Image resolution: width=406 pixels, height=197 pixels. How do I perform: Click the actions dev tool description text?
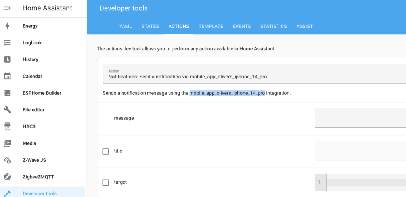coord(186,49)
